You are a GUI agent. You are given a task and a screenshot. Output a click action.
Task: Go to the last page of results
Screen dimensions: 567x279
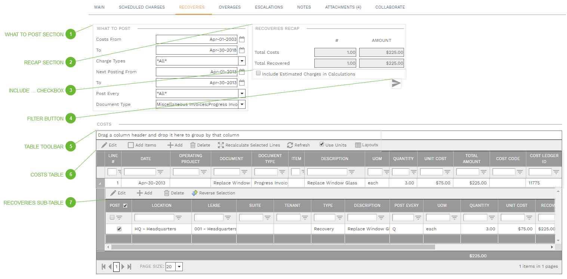[x=129, y=267]
